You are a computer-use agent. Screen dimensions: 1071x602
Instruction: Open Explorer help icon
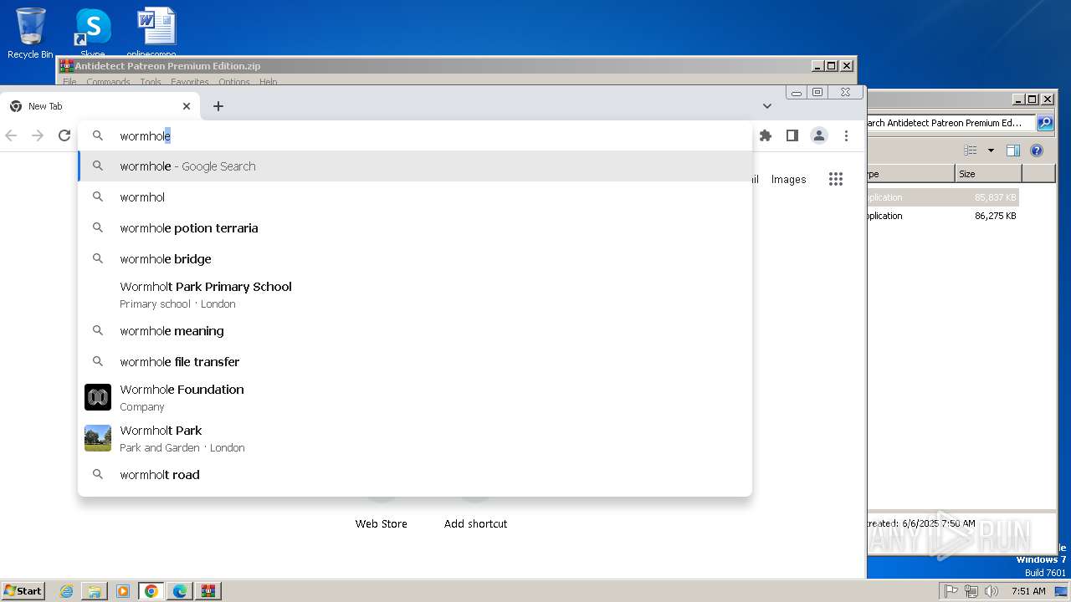coord(1037,150)
